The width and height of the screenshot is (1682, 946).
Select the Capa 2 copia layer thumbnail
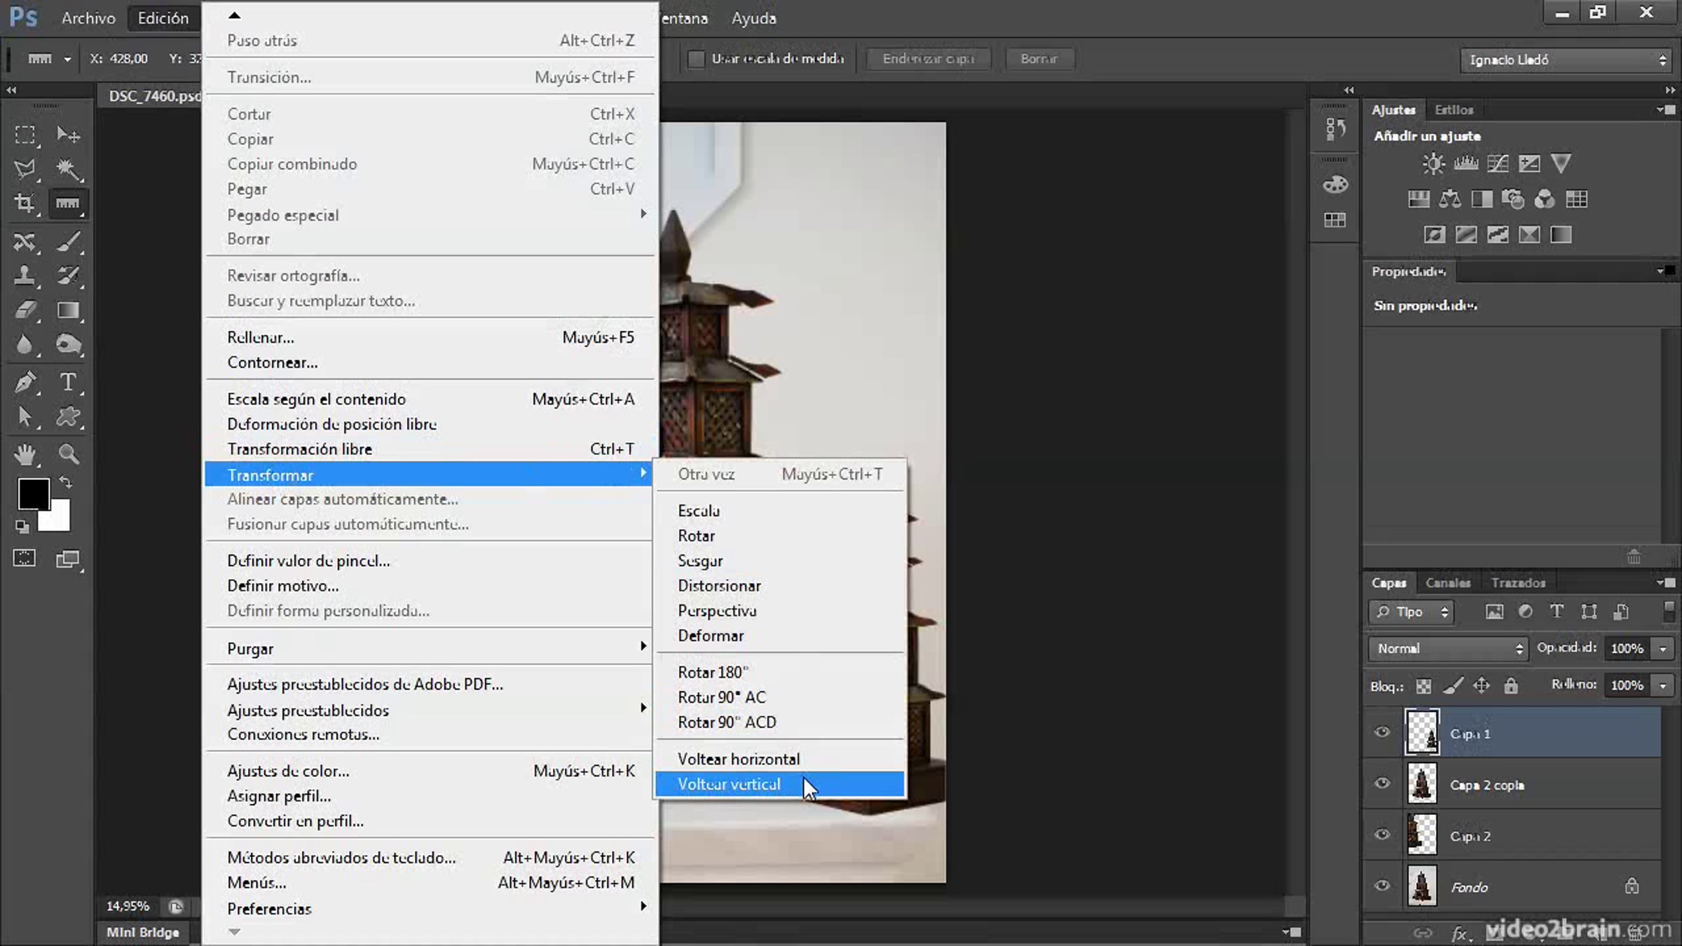1422,783
